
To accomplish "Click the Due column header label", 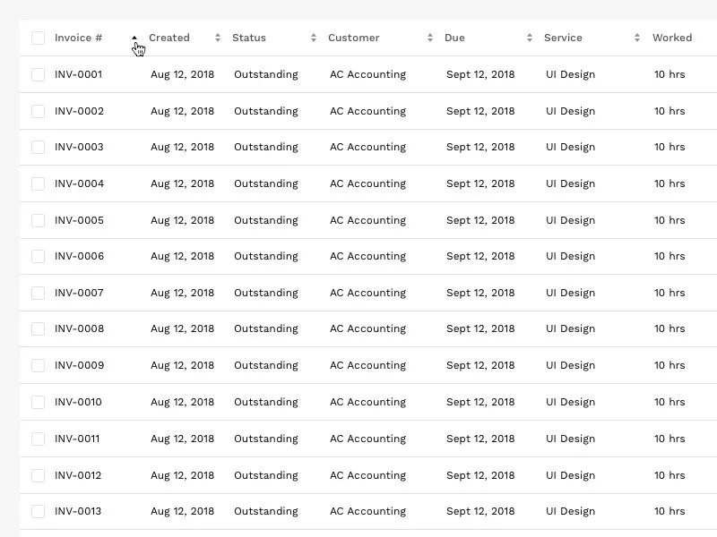I will [454, 38].
